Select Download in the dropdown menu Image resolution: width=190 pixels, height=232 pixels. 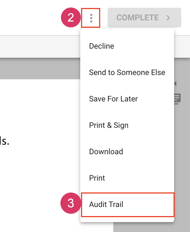click(106, 151)
